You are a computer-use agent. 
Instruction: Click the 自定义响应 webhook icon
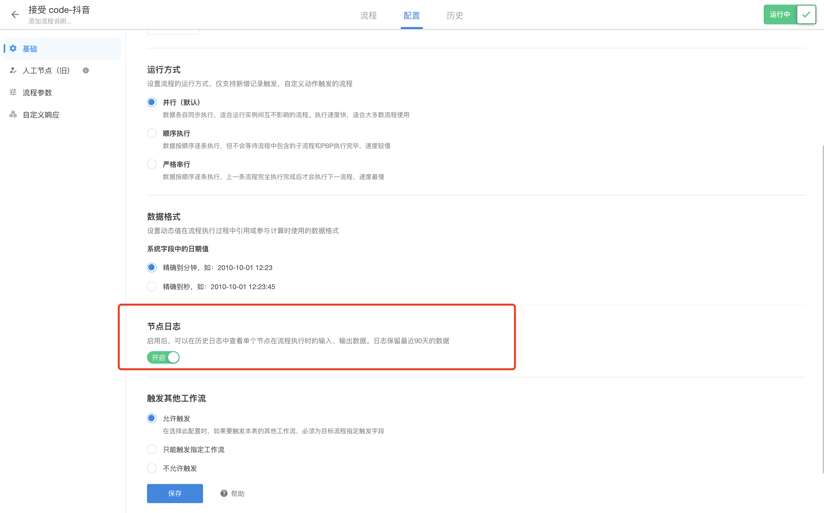[x=13, y=114]
